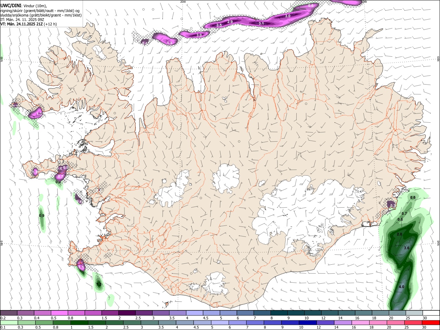Click the 3.5 snowfall value in the northern band
Viewport: 440px width, 330px height.
219,25
